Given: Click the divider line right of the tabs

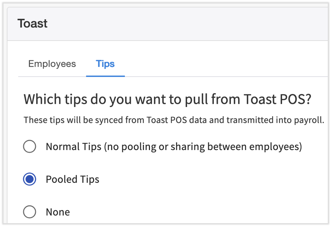Looking at the screenshot, I should pyautogui.click(x=227, y=76).
